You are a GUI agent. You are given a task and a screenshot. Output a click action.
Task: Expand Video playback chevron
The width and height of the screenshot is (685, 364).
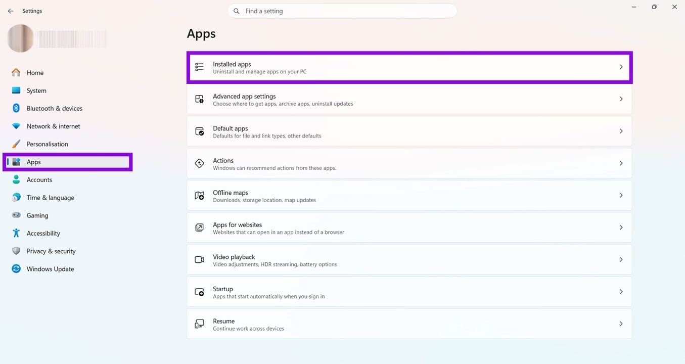[621, 259]
